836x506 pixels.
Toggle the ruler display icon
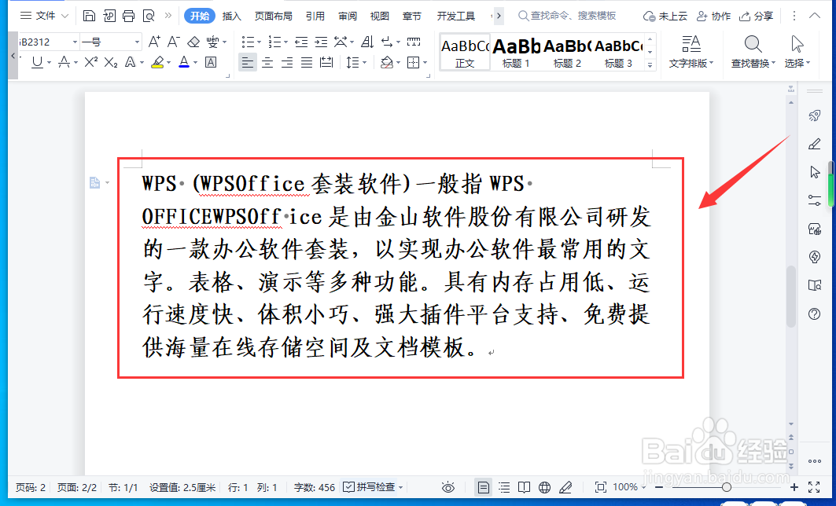tap(414, 42)
